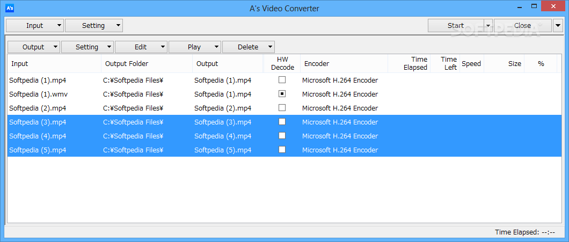
Task: Click the % column header
Action: 541,63
